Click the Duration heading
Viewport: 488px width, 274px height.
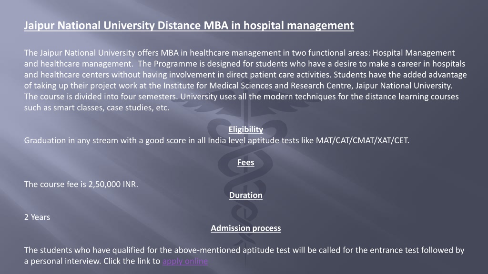click(x=245, y=195)
